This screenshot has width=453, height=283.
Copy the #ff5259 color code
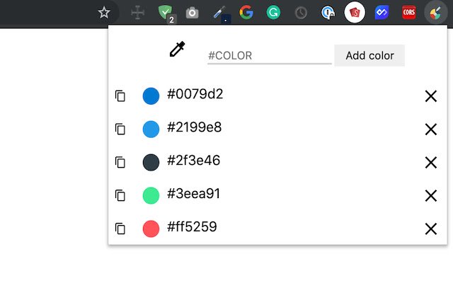coord(120,229)
